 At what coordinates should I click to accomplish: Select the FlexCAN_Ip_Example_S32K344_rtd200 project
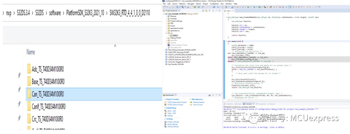(181, 50)
